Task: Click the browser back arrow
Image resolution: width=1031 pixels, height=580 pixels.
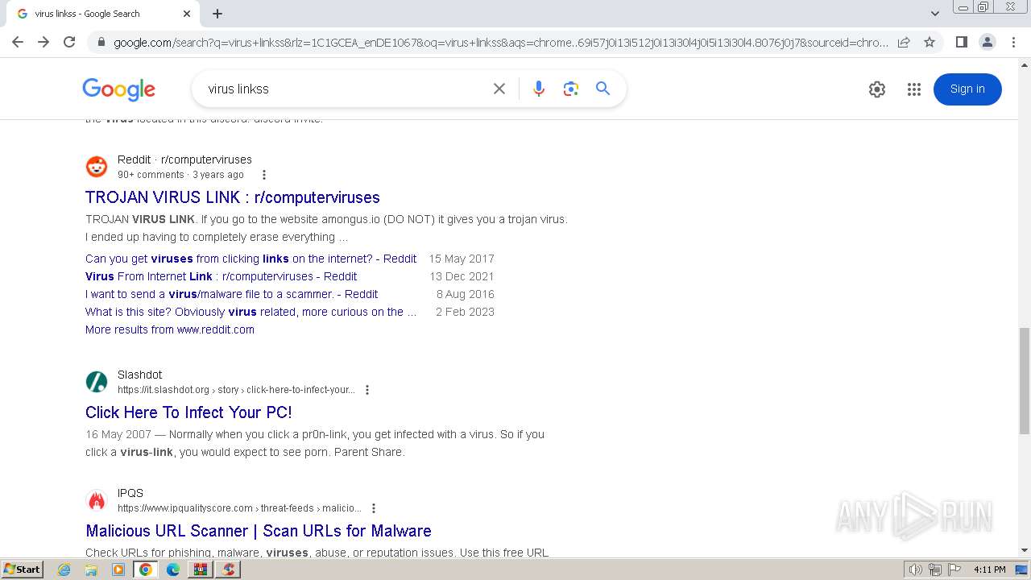Action: click(x=18, y=42)
